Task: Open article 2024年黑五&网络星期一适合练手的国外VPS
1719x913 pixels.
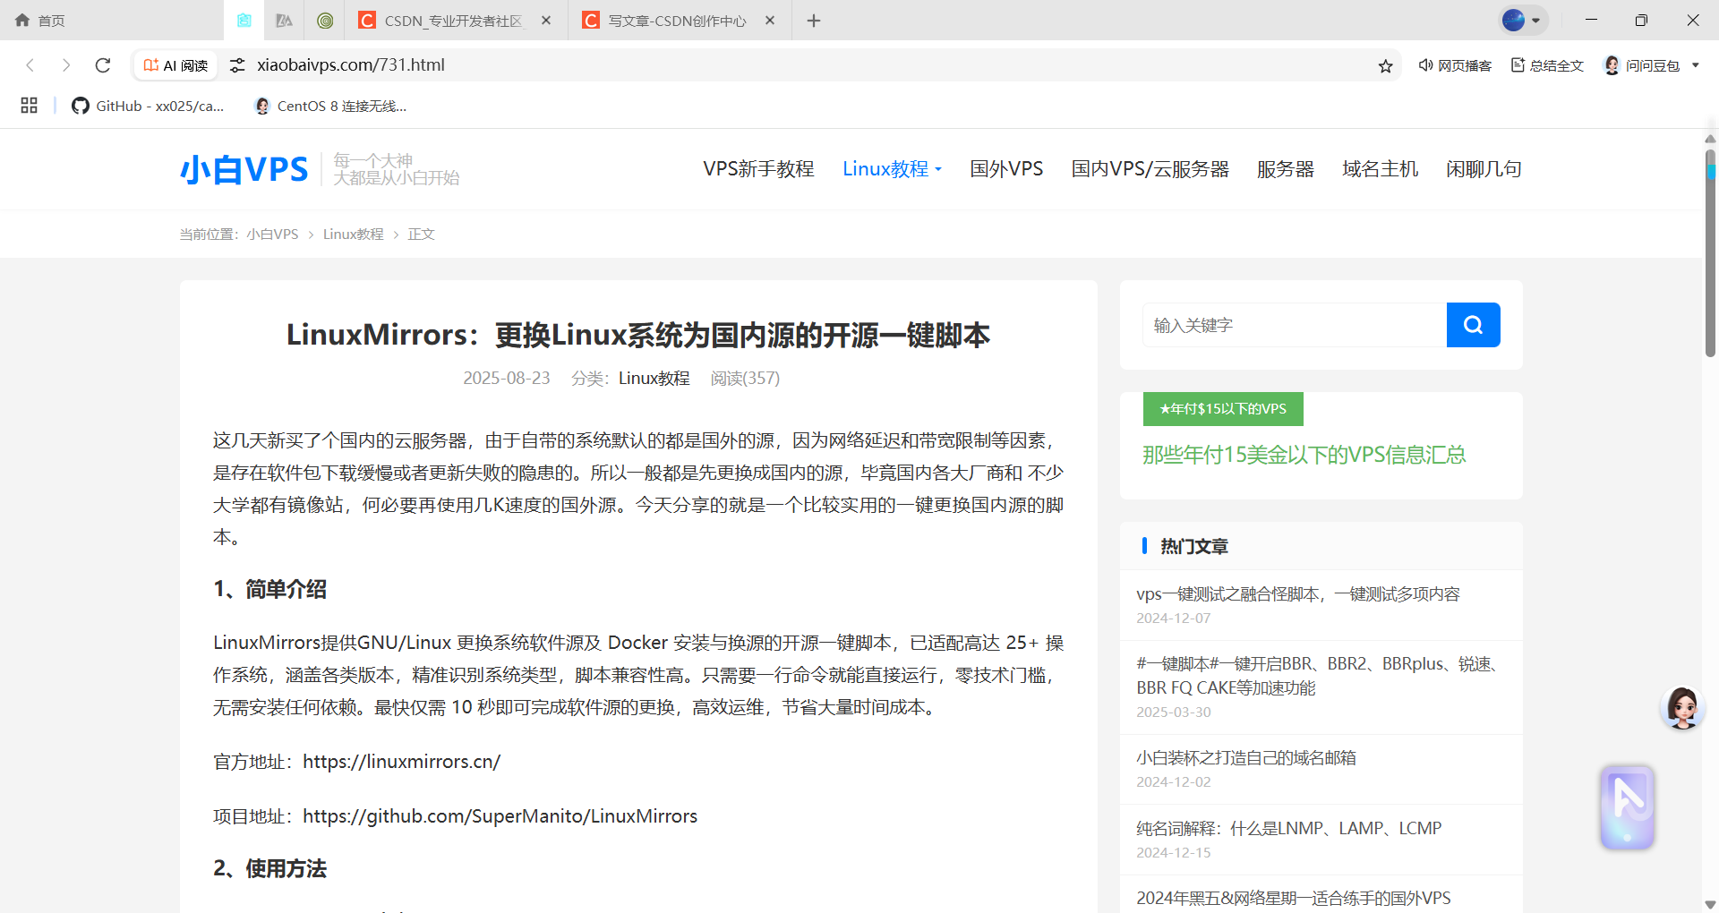Action: pyautogui.click(x=1294, y=898)
